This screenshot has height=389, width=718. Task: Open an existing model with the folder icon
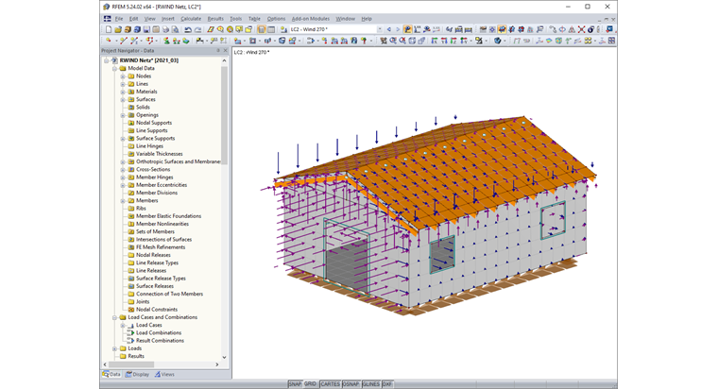(x=118, y=29)
